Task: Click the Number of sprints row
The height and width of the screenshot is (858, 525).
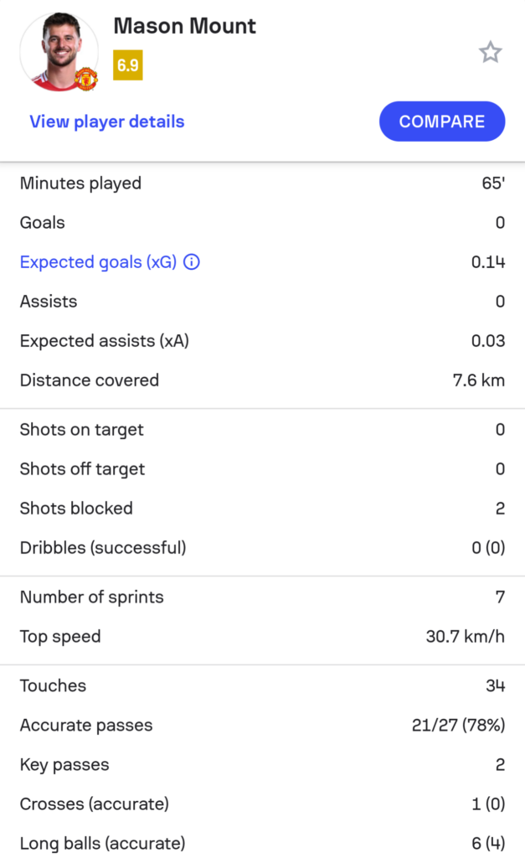Action: tap(262, 597)
